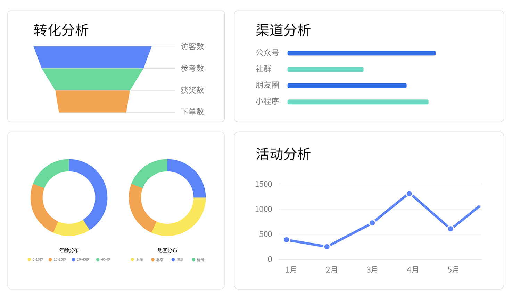This screenshot has height=301, width=521.
Task: Select the 1500 y-axis value
Action: coord(264,184)
